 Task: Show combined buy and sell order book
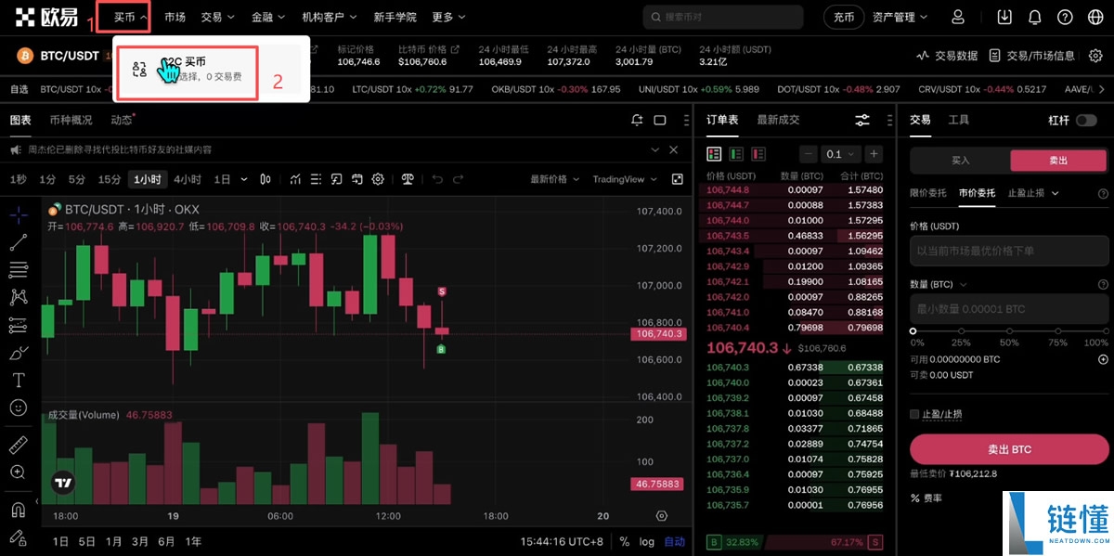[714, 154]
